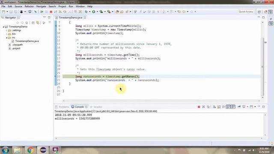Open the Navigate menu

(41, 6)
